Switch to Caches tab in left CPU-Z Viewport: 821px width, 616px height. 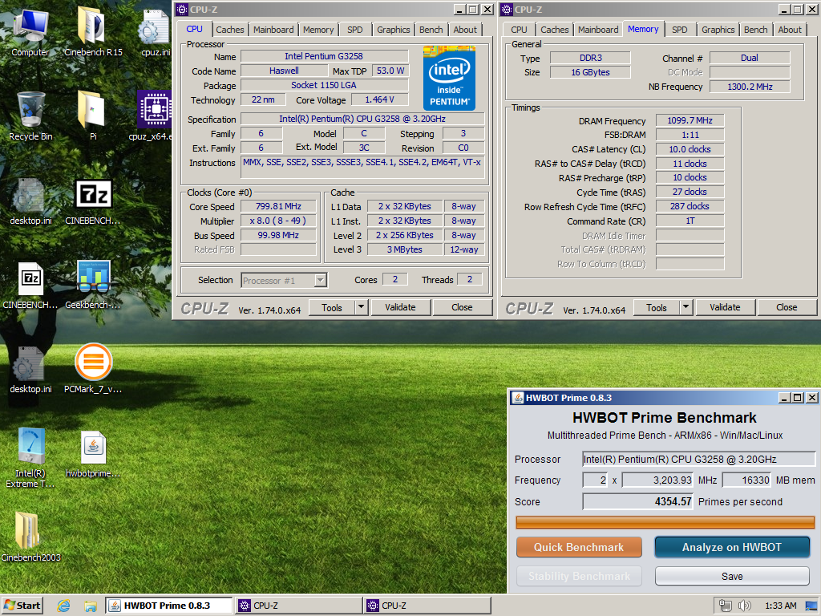230,30
